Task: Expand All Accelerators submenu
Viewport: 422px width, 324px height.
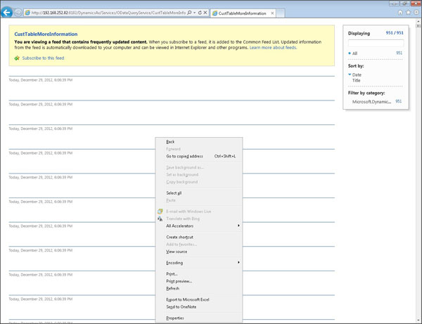Action: coord(199,226)
